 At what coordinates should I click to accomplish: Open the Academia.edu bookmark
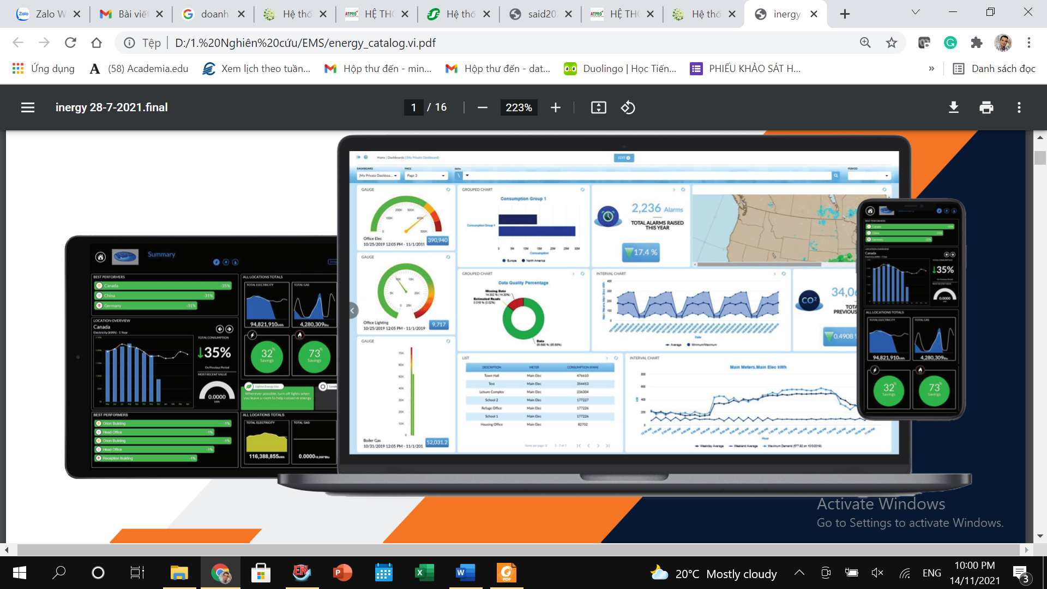(x=138, y=68)
